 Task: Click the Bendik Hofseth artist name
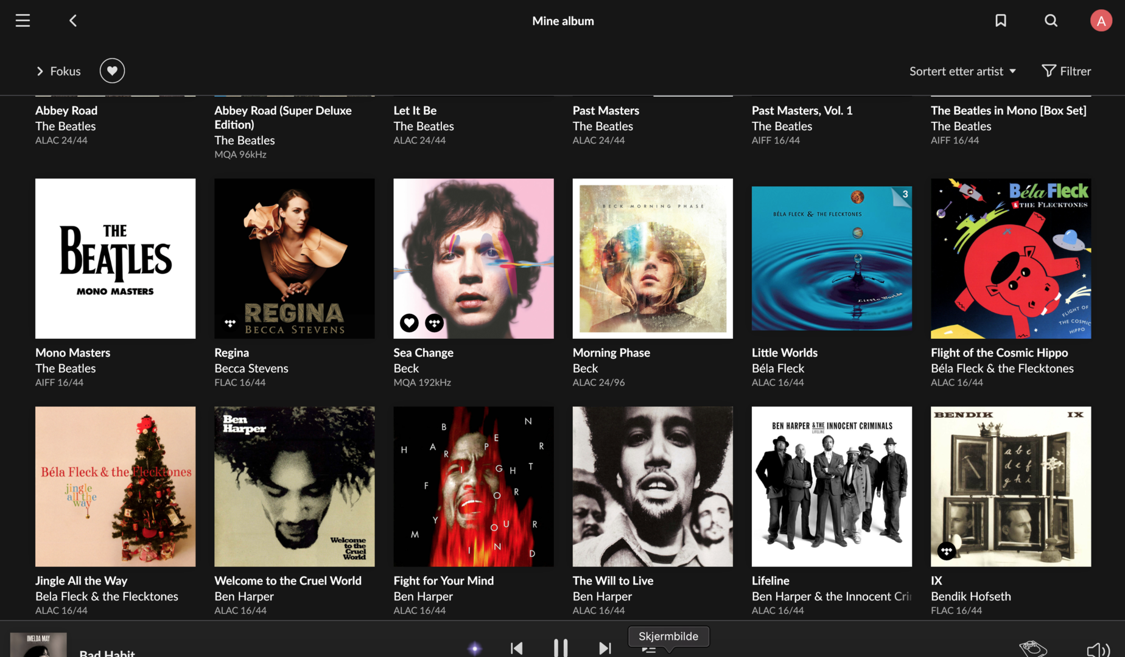(971, 597)
